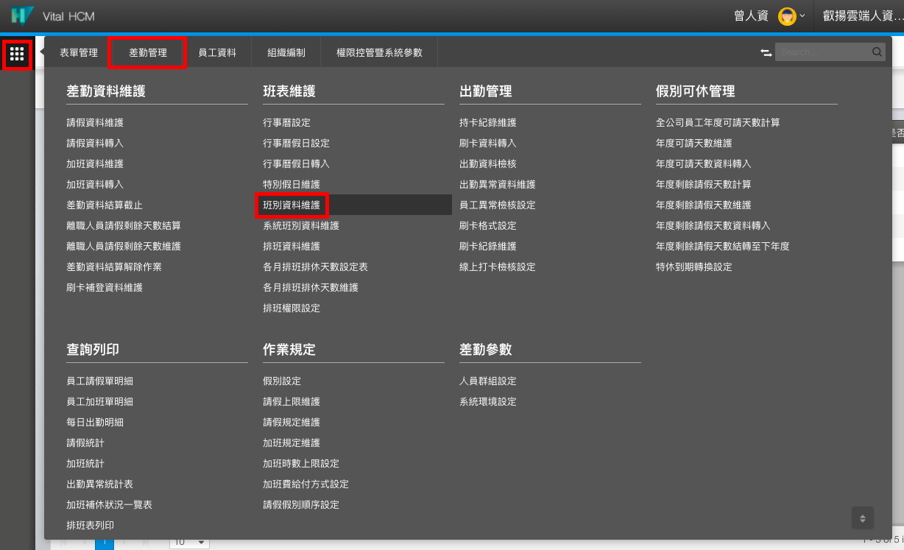Viewport: 904px width, 550px height.
Task: Click the swap arrows icon beside search
Action: click(766, 53)
